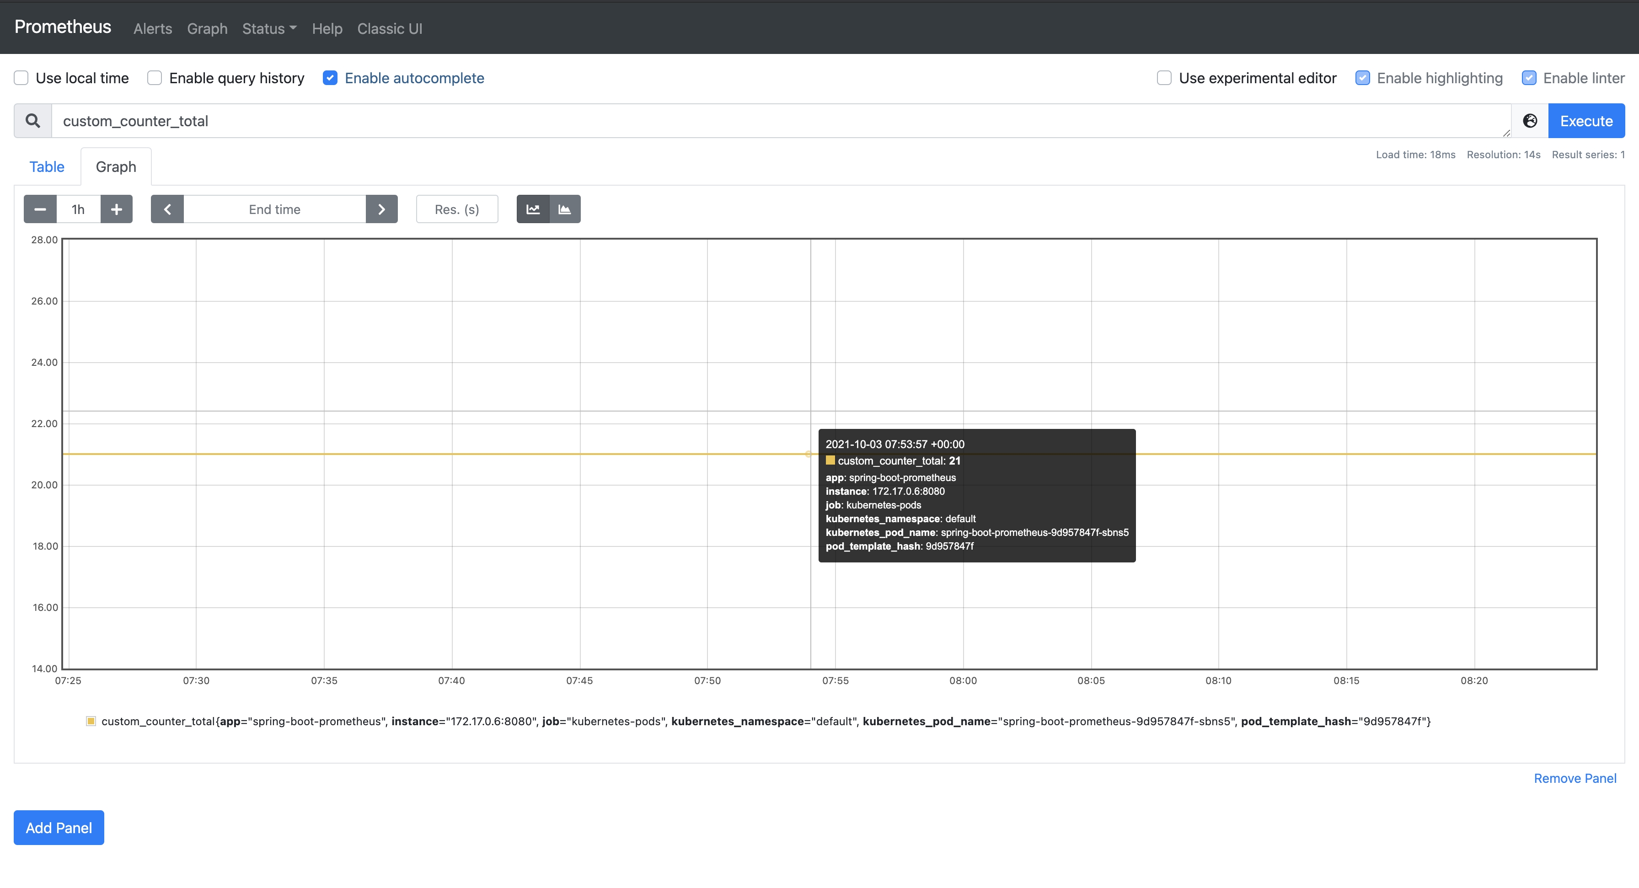Open the Alerts page
Image resolution: width=1639 pixels, height=888 pixels.
coord(152,29)
